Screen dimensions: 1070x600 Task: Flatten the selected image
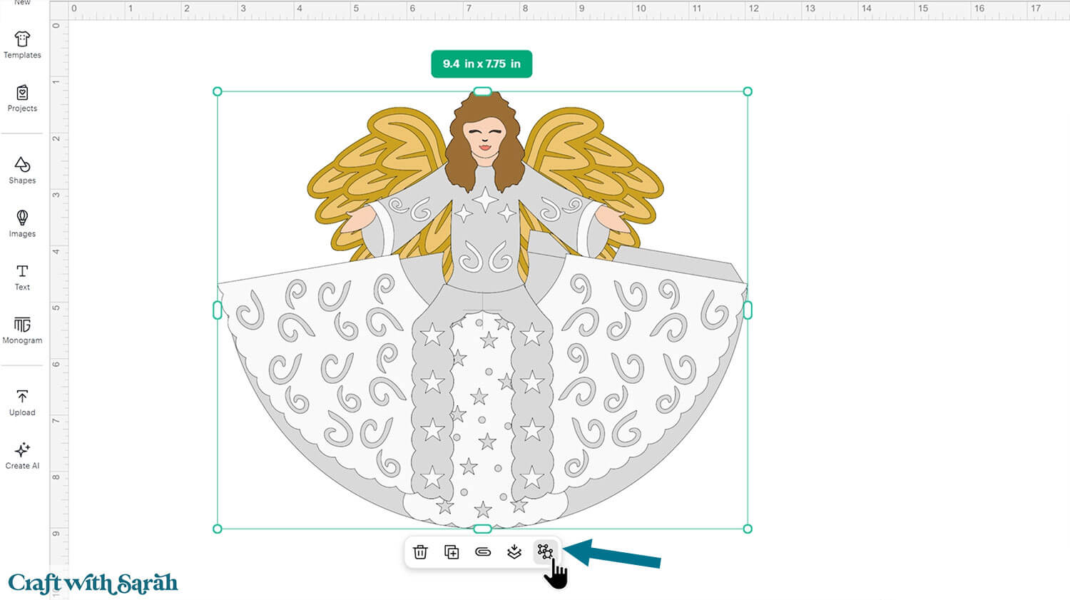tap(515, 551)
